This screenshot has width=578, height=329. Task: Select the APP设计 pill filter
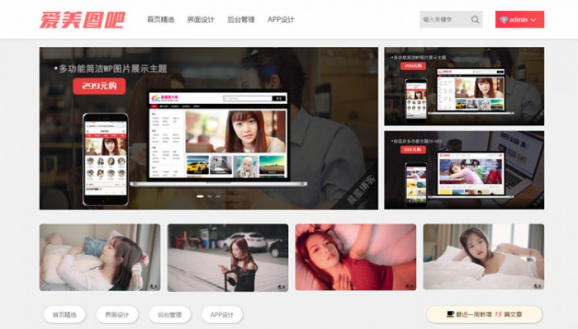[222, 315]
